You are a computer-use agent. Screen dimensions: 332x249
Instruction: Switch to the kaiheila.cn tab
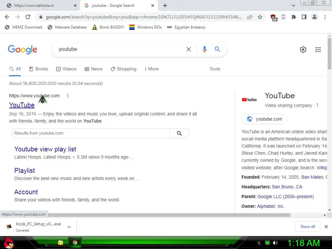[x=40, y=6]
